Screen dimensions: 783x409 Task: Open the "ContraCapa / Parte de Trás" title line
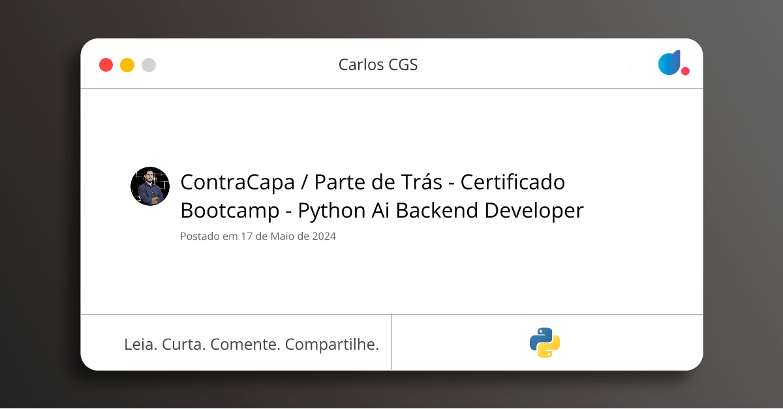point(373,182)
